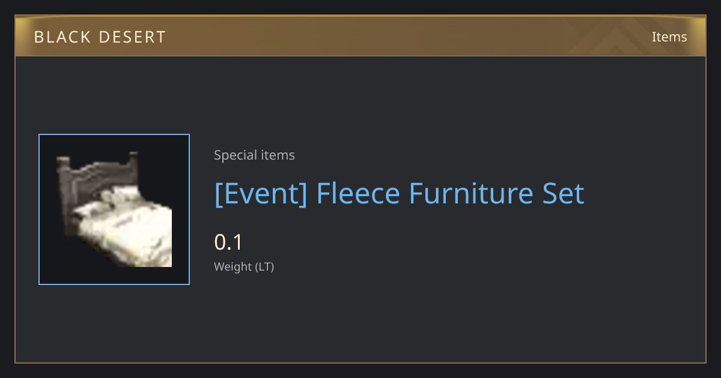This screenshot has width=721, height=378.
Task: Select the word Fleece in the item name
Action: point(358,194)
